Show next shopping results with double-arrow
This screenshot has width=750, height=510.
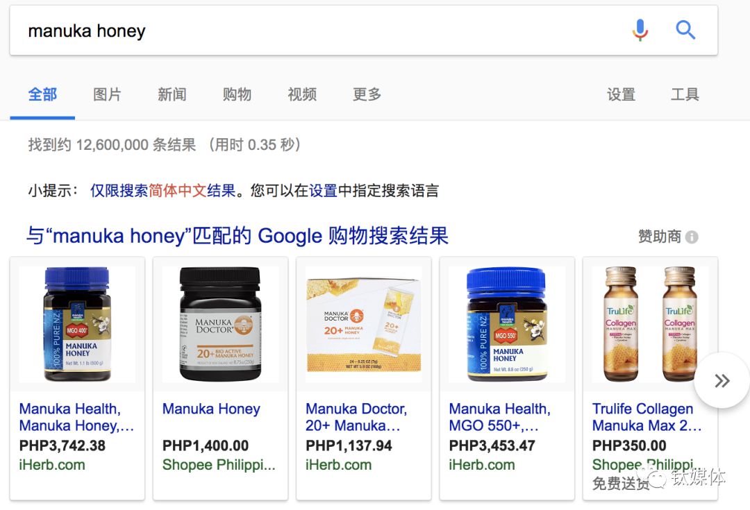click(x=722, y=380)
